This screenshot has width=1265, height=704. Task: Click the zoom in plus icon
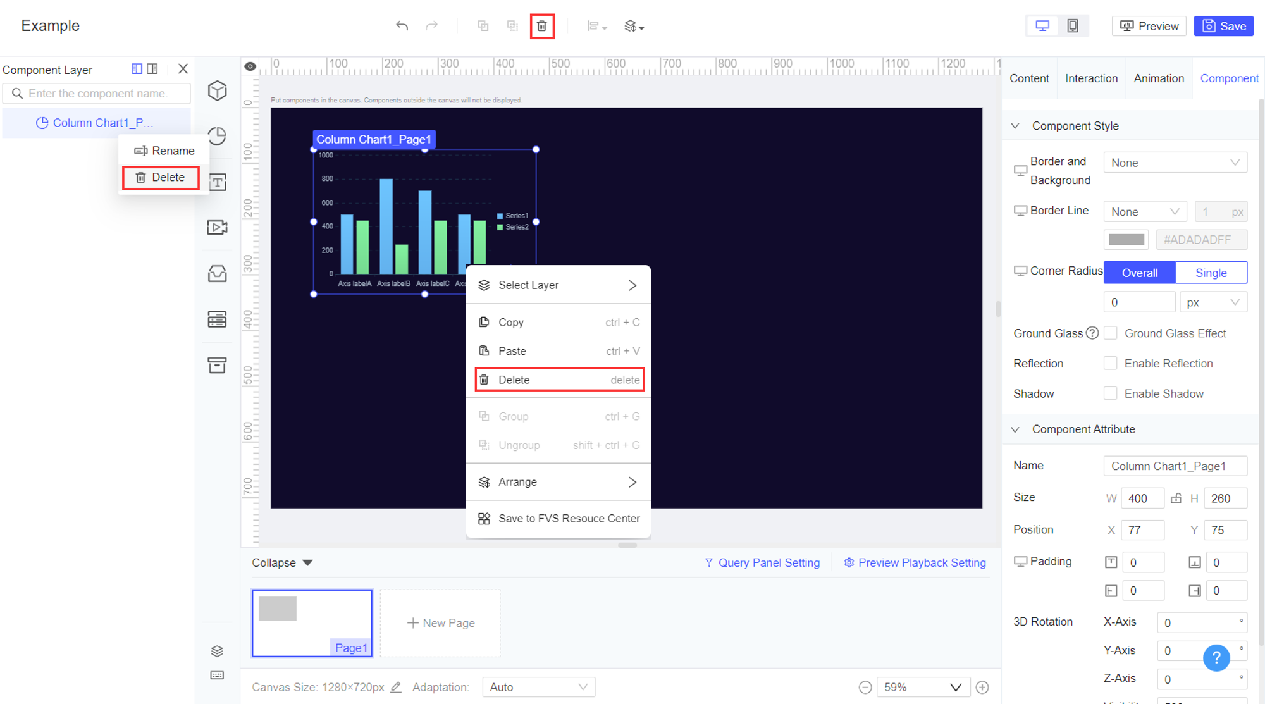(982, 687)
